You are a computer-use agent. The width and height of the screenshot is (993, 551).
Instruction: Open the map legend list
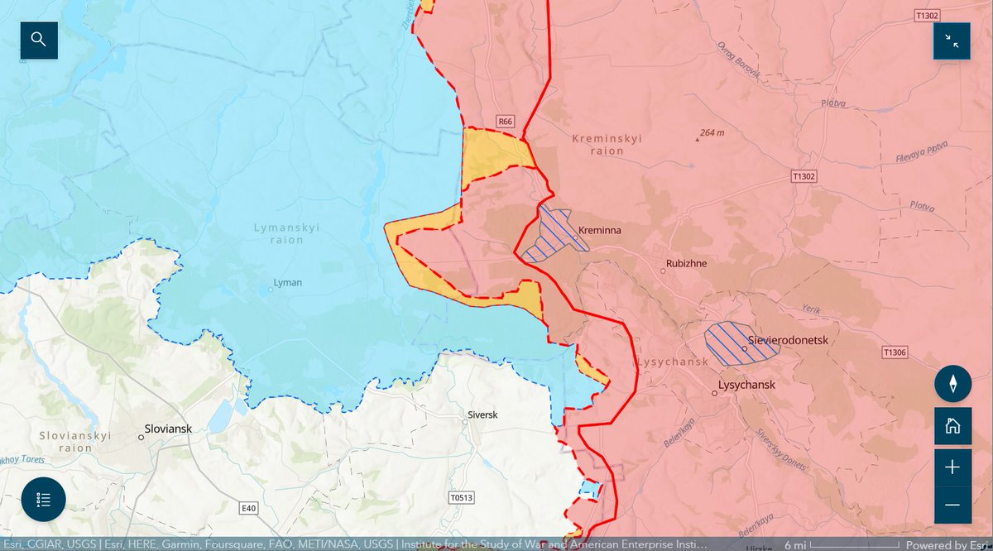pos(44,500)
